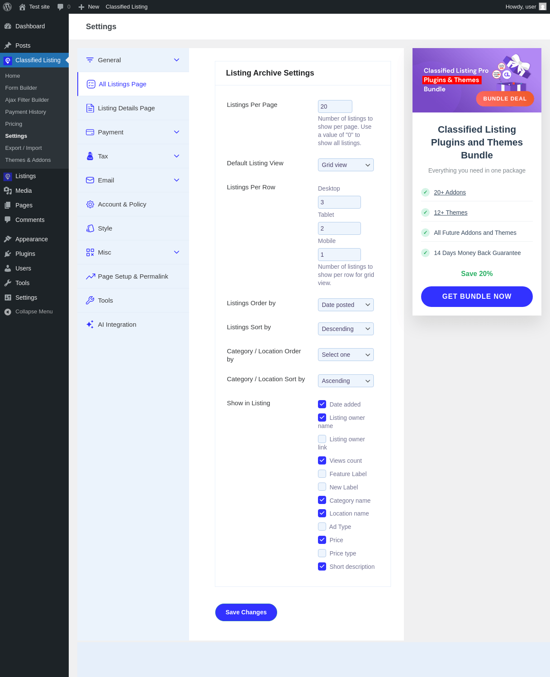Open the Default Listing View dropdown
The image size is (550, 677).
pos(346,165)
